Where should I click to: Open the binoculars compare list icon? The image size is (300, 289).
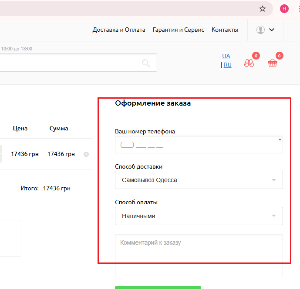pyautogui.click(x=249, y=63)
